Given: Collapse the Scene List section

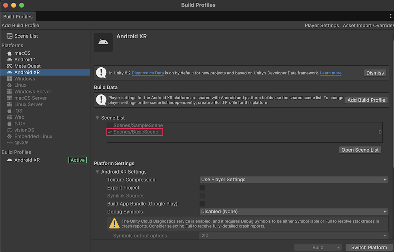Looking at the screenshot, I should 97,118.
